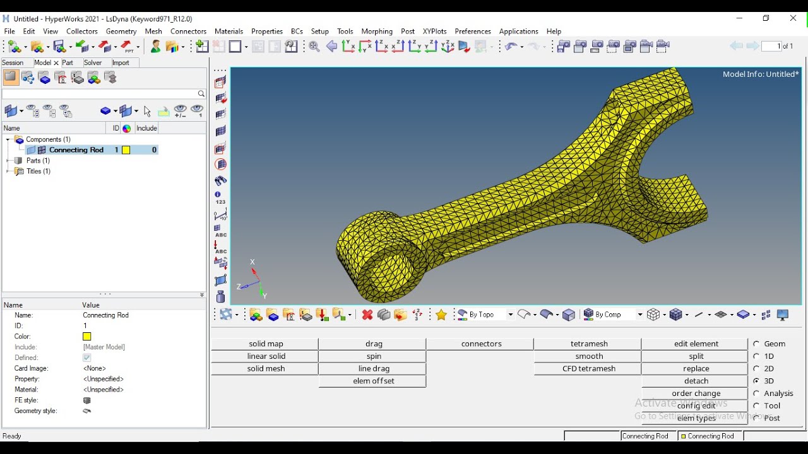Expand the Titles (1) tree node
The height and width of the screenshot is (454, 808).
[x=8, y=172]
